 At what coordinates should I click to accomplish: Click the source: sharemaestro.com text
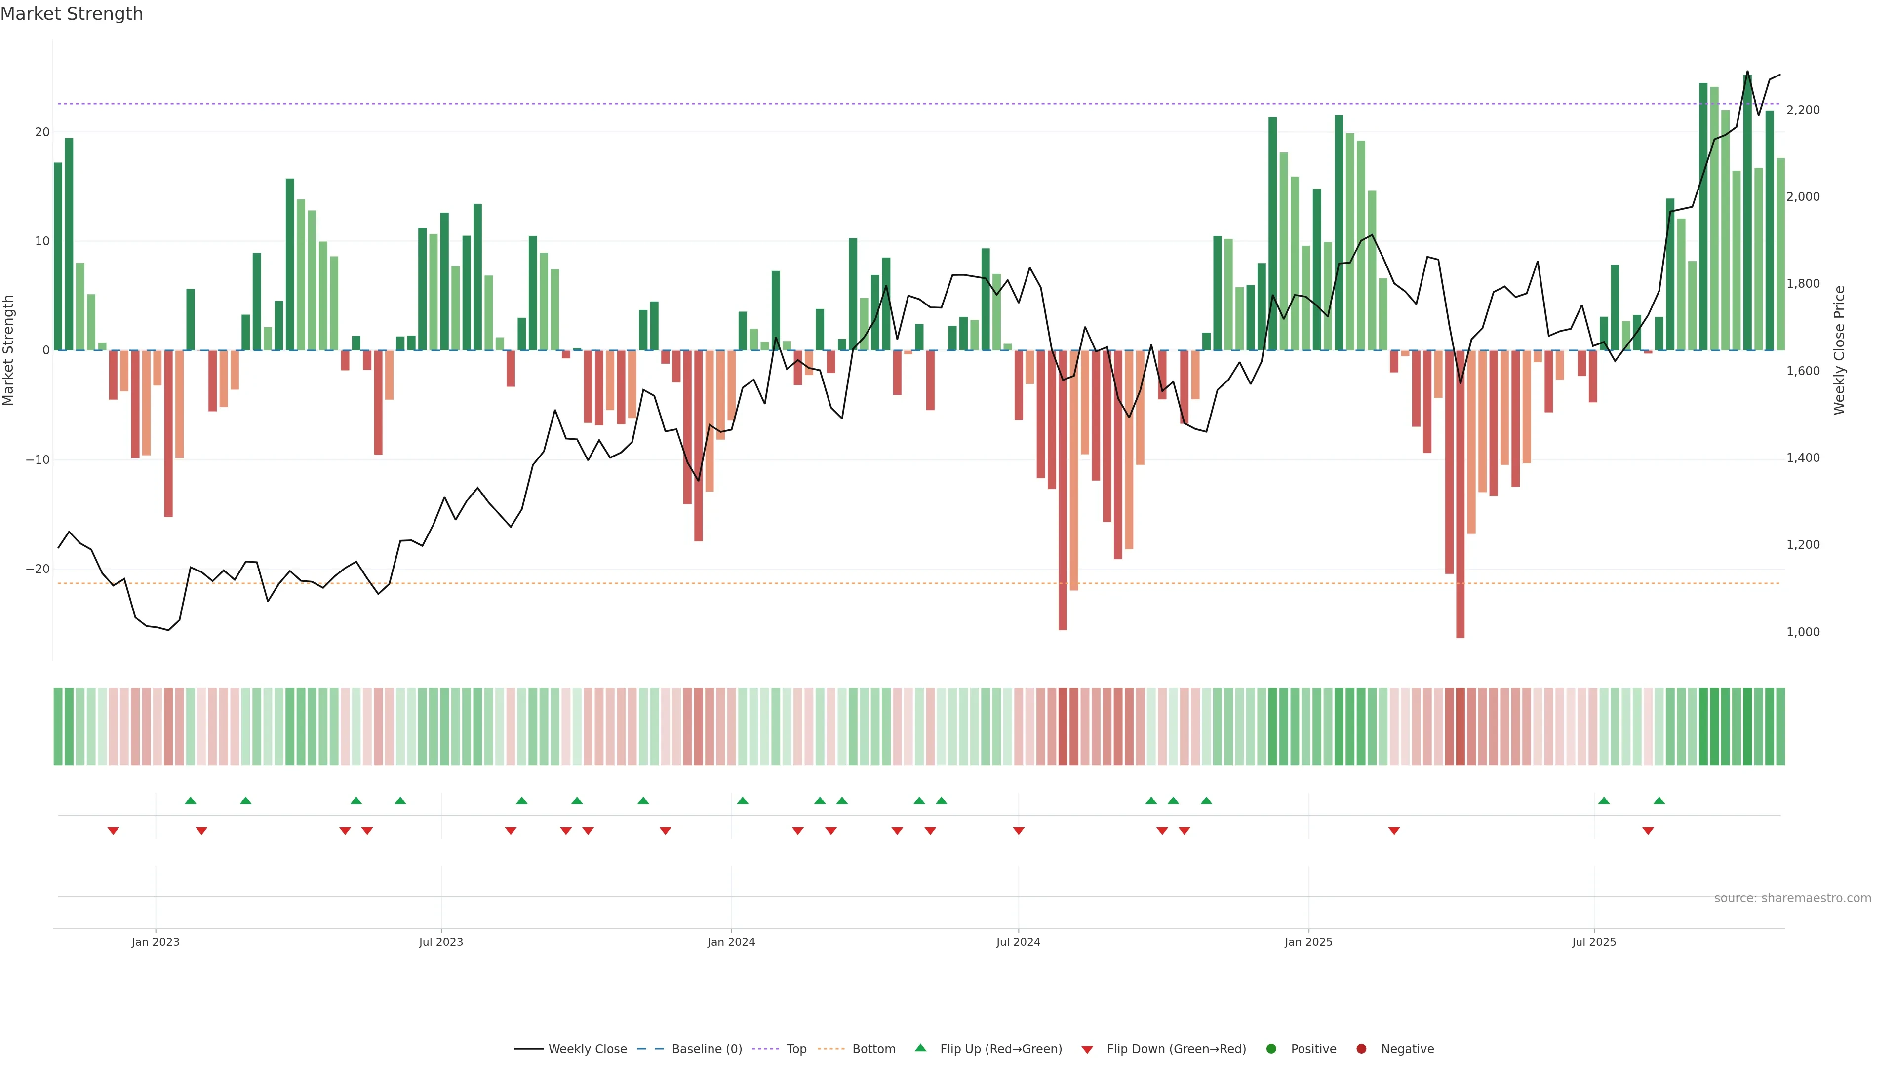pyautogui.click(x=1792, y=898)
